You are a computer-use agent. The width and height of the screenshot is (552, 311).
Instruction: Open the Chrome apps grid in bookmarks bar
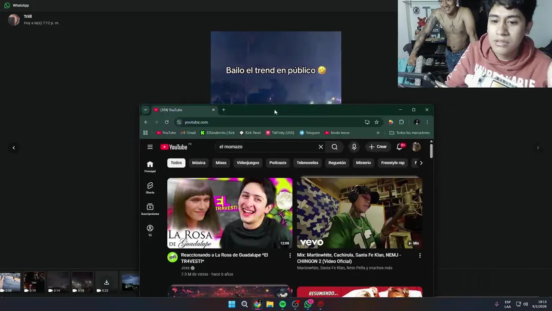tap(145, 133)
